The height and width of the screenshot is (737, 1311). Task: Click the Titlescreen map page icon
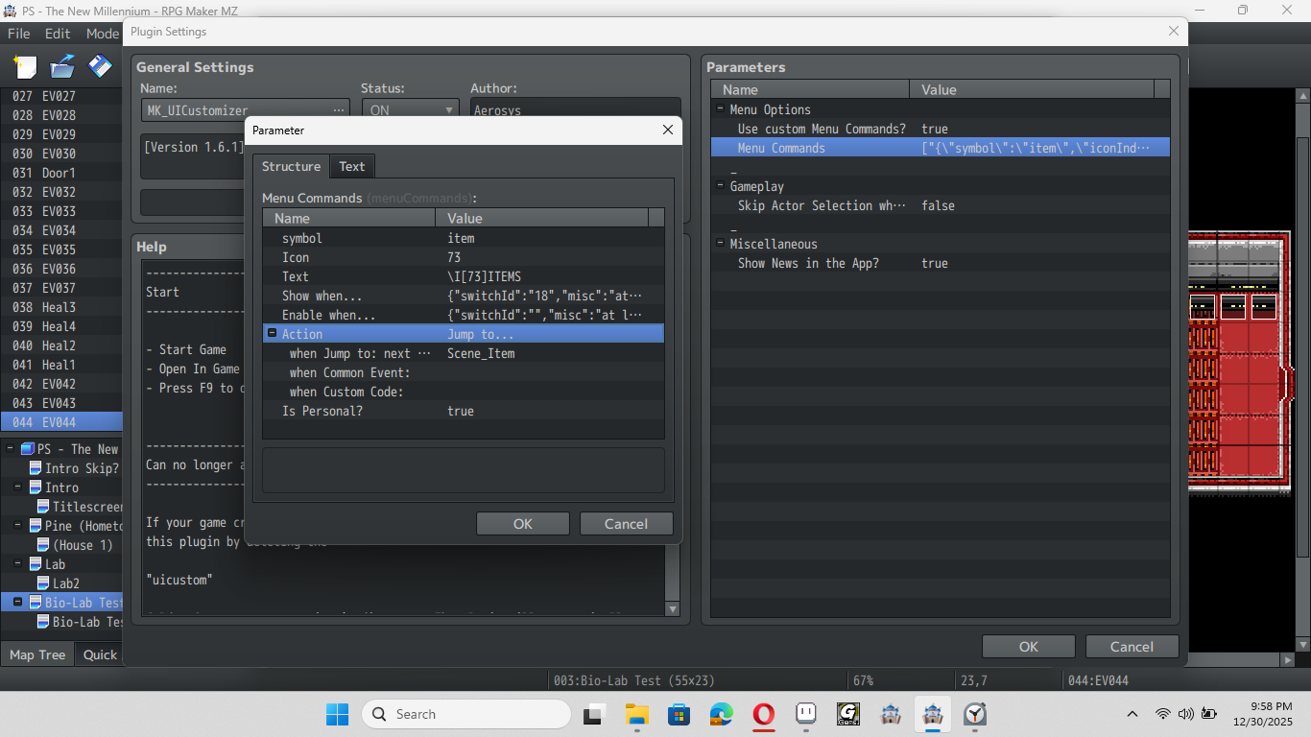[x=43, y=507]
